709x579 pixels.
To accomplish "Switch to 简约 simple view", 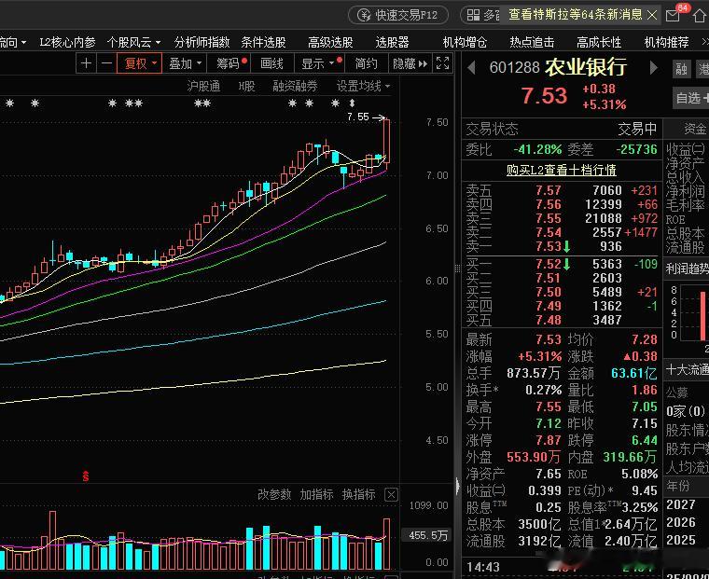I will click(367, 63).
